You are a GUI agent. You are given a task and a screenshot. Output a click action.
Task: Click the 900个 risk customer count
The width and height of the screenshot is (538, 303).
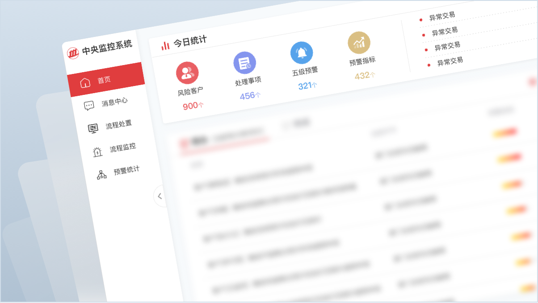(x=193, y=106)
